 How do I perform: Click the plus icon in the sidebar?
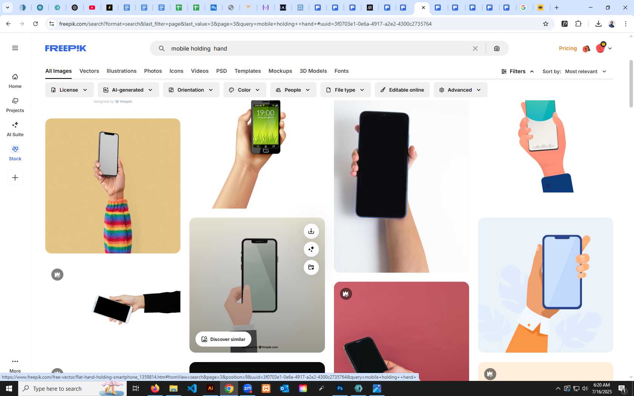coord(15,178)
